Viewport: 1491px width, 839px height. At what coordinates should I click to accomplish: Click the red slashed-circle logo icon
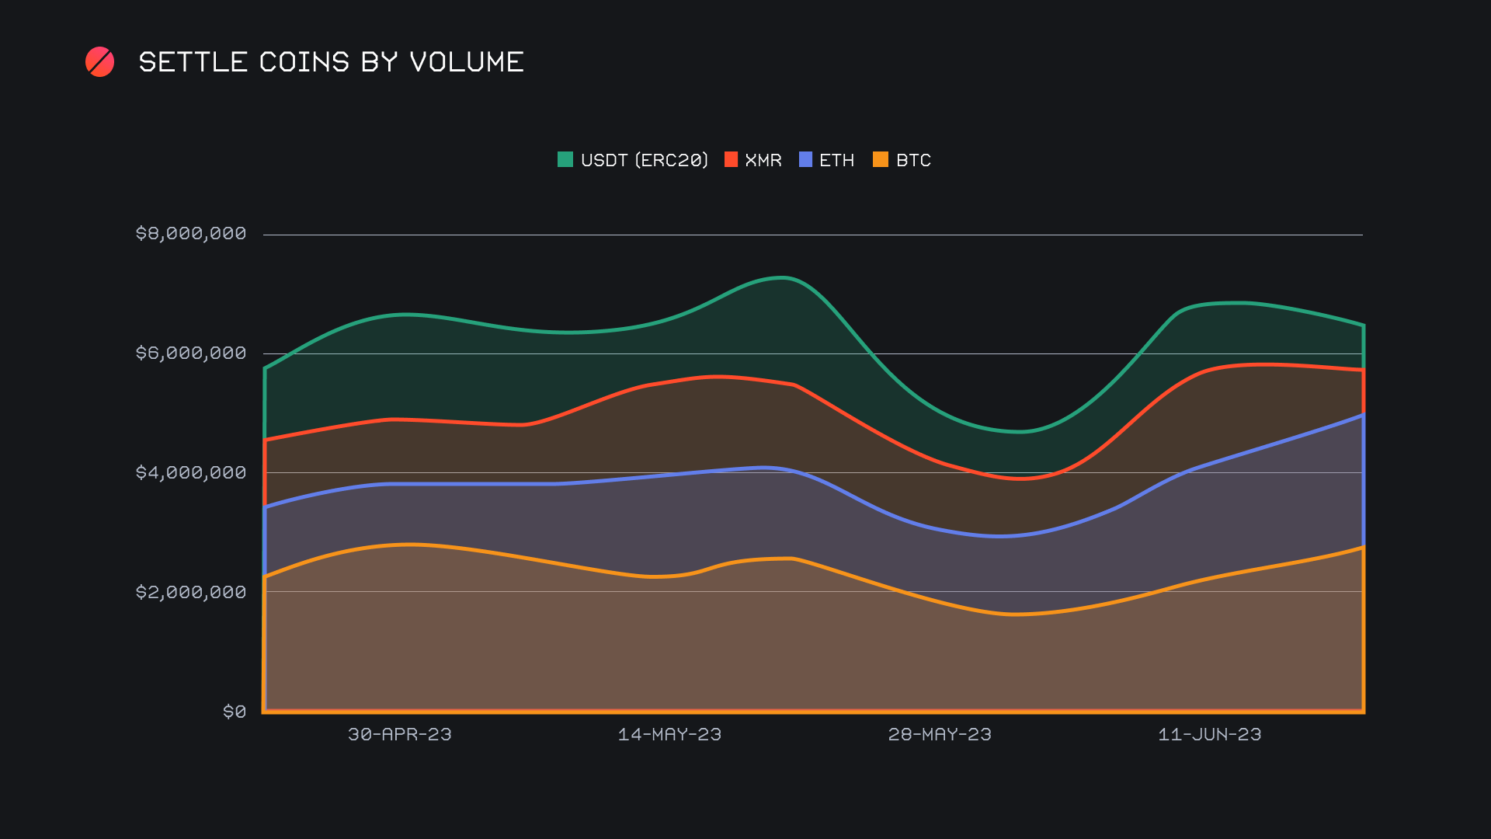pos(99,62)
